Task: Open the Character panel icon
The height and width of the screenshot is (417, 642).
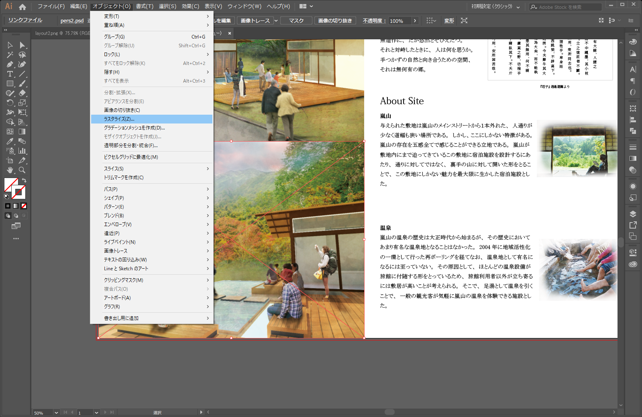Action: (633, 69)
